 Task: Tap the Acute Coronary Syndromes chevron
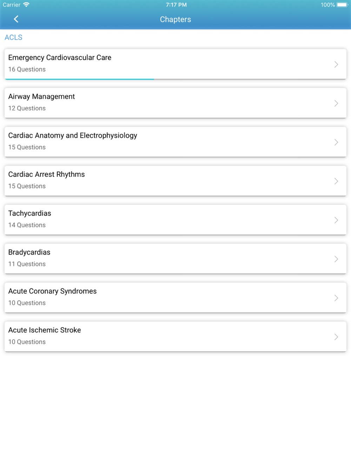pos(336,298)
